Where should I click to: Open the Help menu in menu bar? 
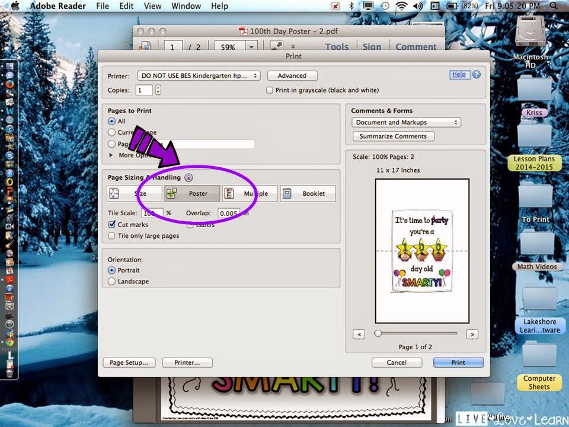219,6
